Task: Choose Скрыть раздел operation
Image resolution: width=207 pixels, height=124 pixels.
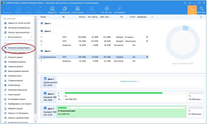Action: [12, 95]
